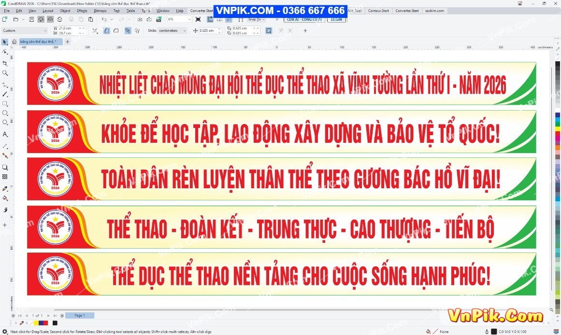Open the Units centimeters dropdown

pyautogui.click(x=172, y=31)
